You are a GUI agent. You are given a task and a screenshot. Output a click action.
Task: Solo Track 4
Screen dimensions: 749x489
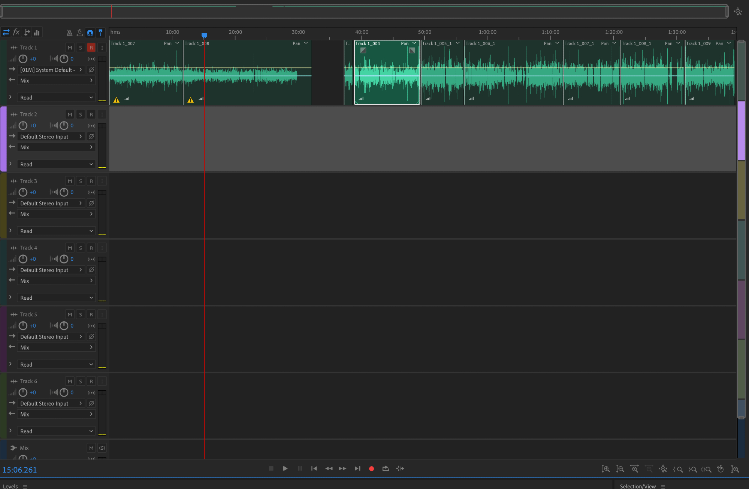coord(81,248)
